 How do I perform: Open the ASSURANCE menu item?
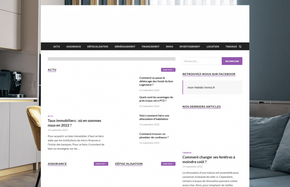pyautogui.click(x=73, y=47)
